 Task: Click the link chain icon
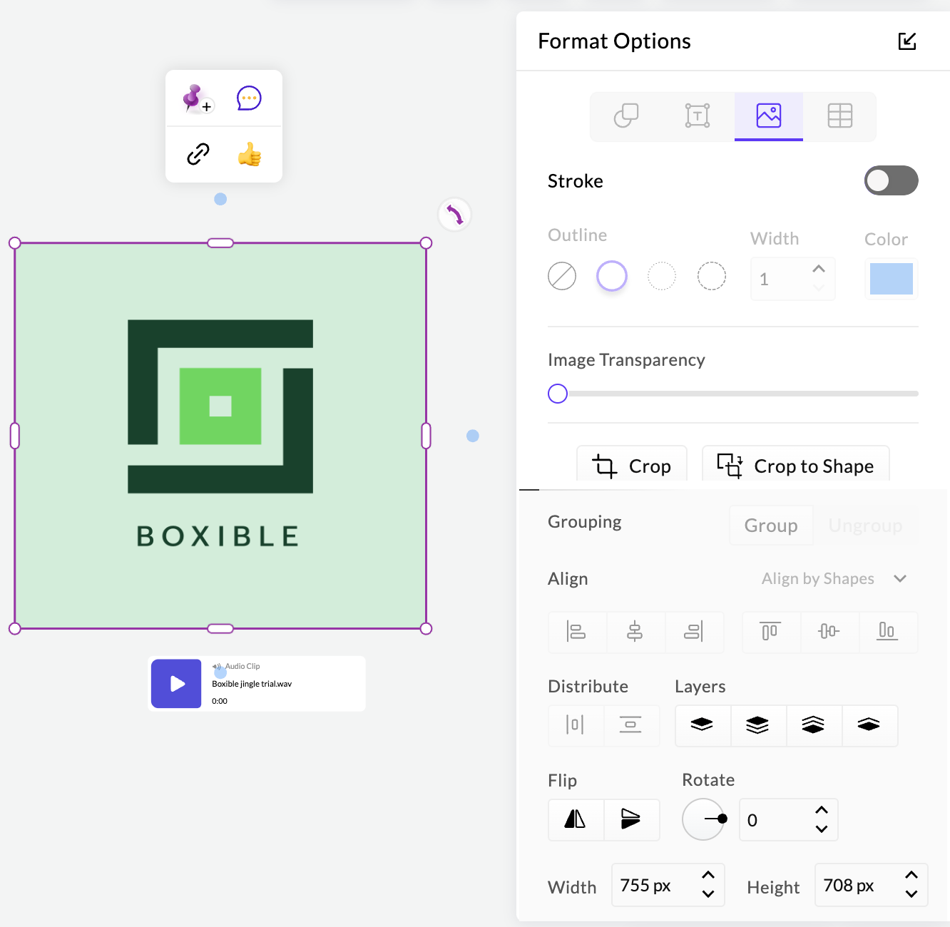click(x=198, y=154)
